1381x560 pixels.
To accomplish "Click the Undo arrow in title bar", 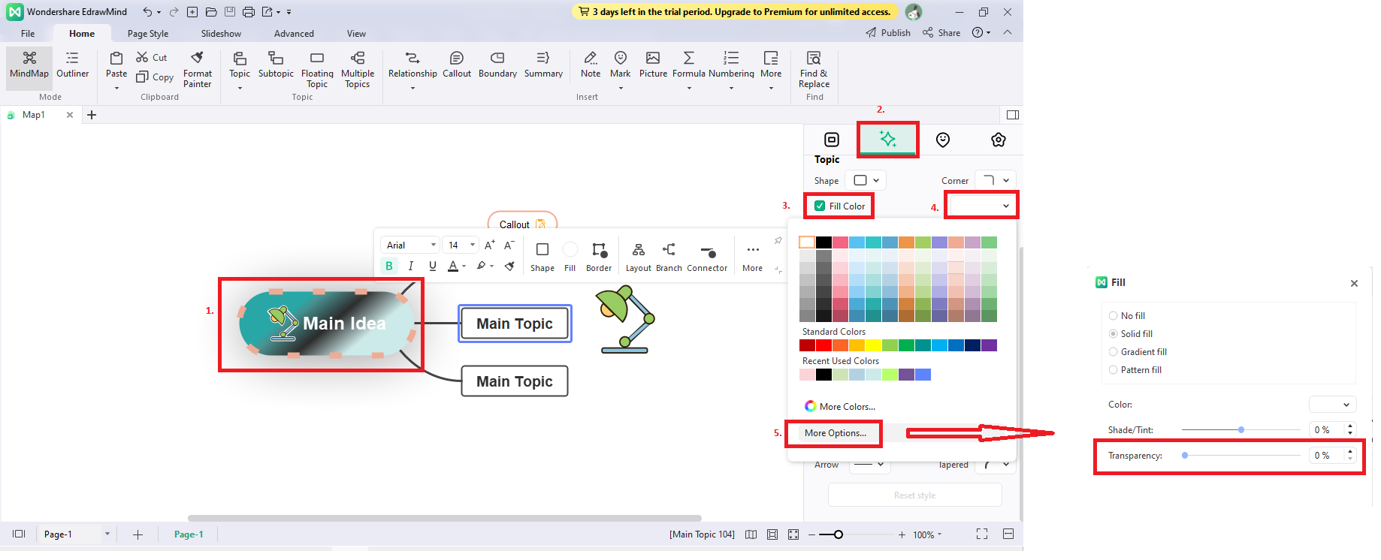I will (148, 12).
